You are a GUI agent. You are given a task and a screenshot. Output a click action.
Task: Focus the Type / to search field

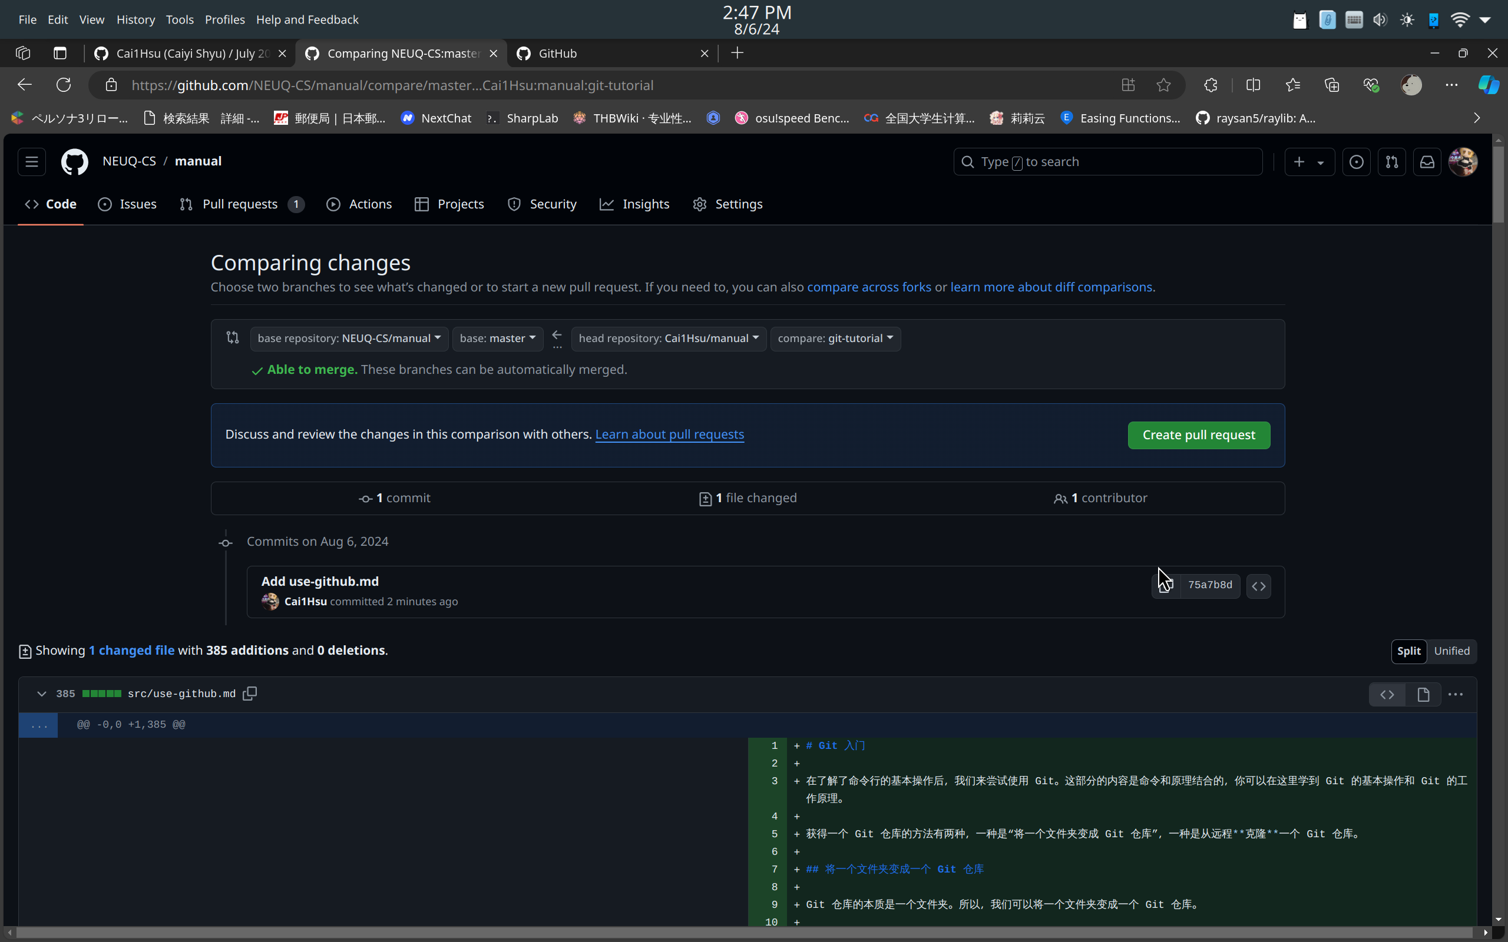click(1107, 162)
